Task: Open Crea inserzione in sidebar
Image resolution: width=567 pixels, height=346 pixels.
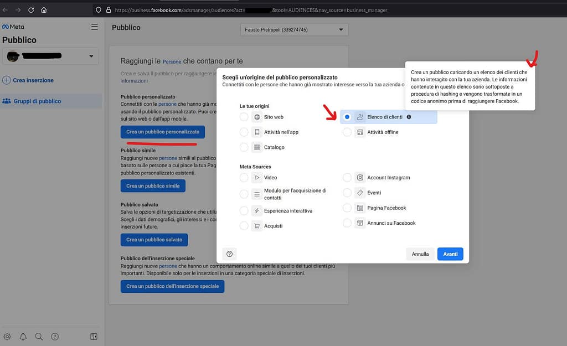Action: 28,80
